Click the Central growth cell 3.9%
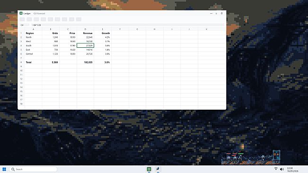This screenshot has height=173, width=308. [103, 54]
